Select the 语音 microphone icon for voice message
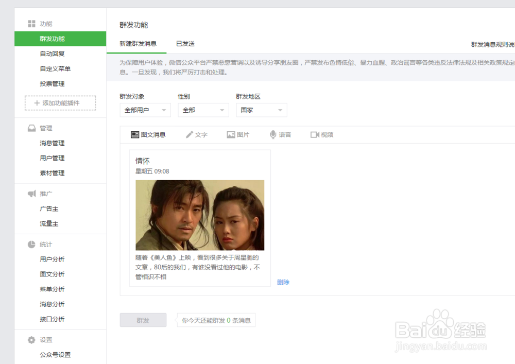Screen dimensions: 515x364 click(x=272, y=134)
